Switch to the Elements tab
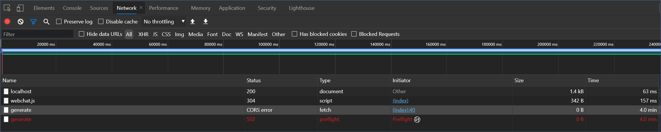 [x=44, y=8]
